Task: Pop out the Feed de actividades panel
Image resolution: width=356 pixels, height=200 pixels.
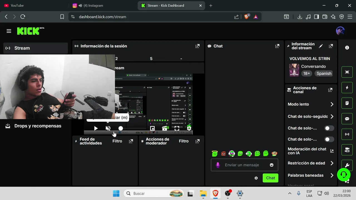Action: pyautogui.click(x=131, y=141)
